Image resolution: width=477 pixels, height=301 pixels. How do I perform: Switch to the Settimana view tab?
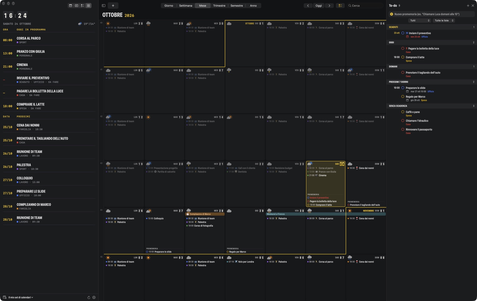pos(185,6)
